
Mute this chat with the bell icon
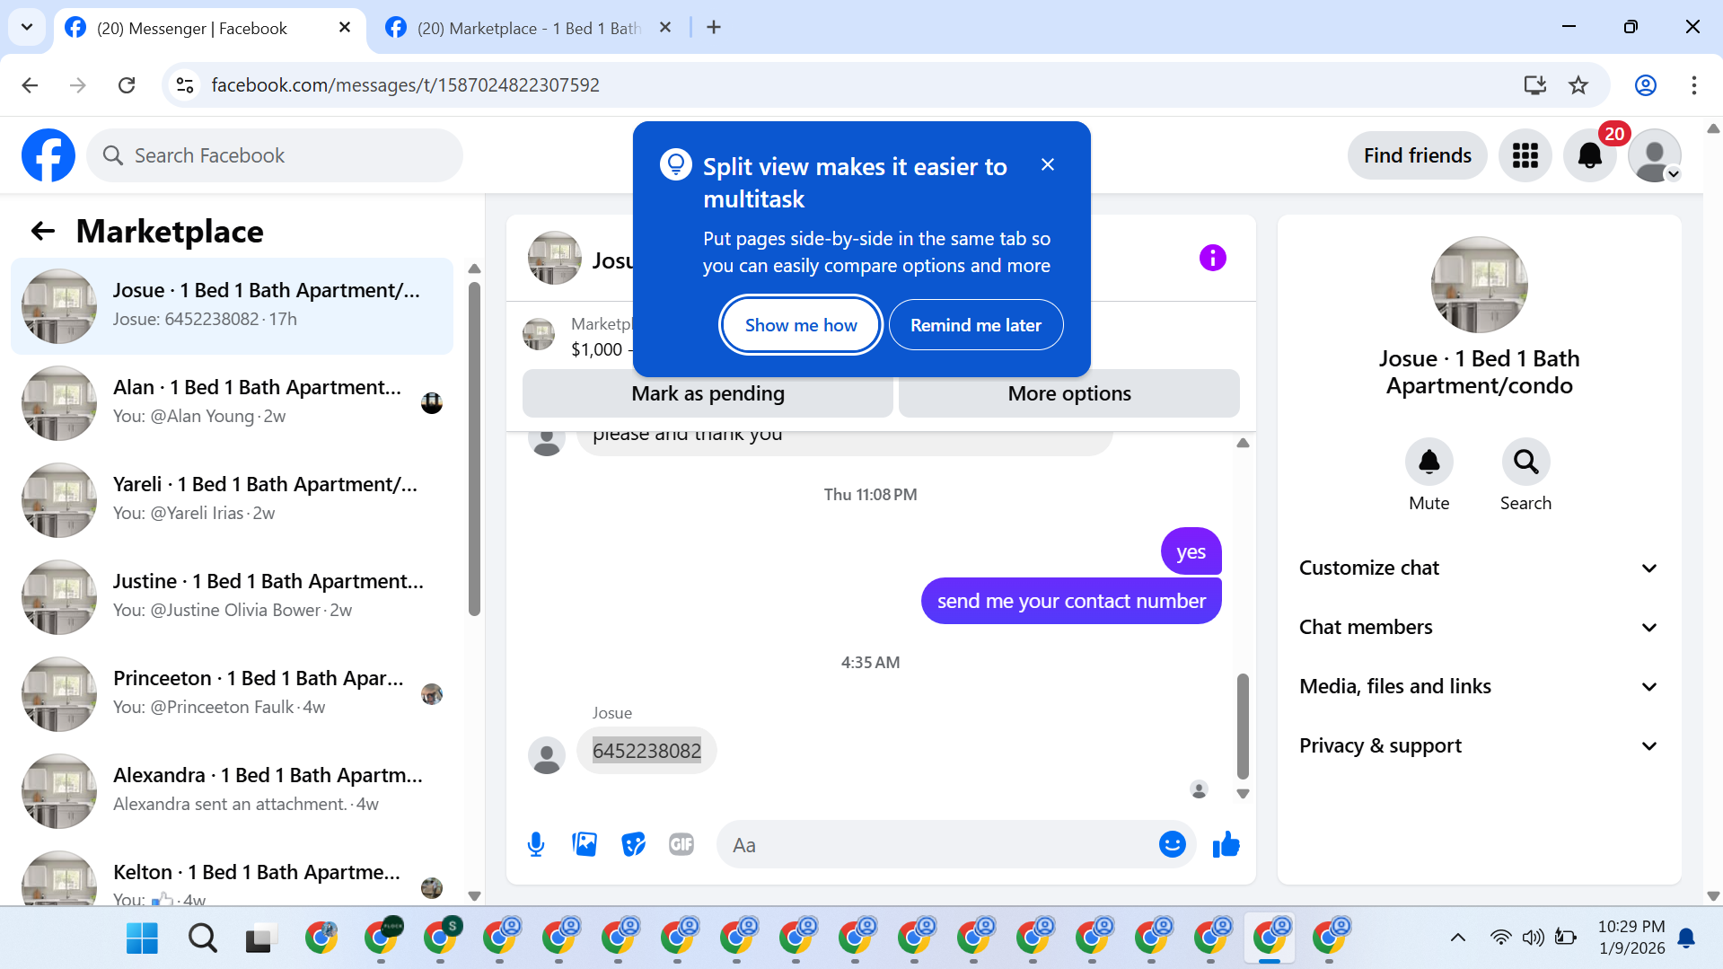pos(1429,462)
